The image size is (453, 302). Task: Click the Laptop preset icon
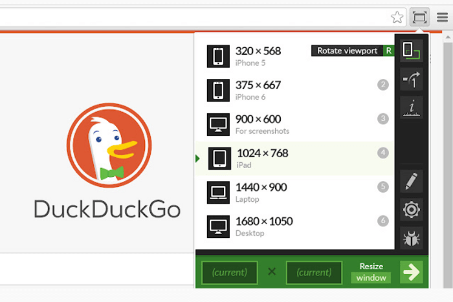218,193
